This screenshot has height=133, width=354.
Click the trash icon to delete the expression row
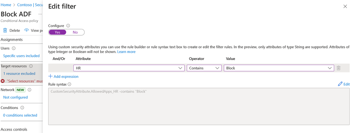(338, 68)
